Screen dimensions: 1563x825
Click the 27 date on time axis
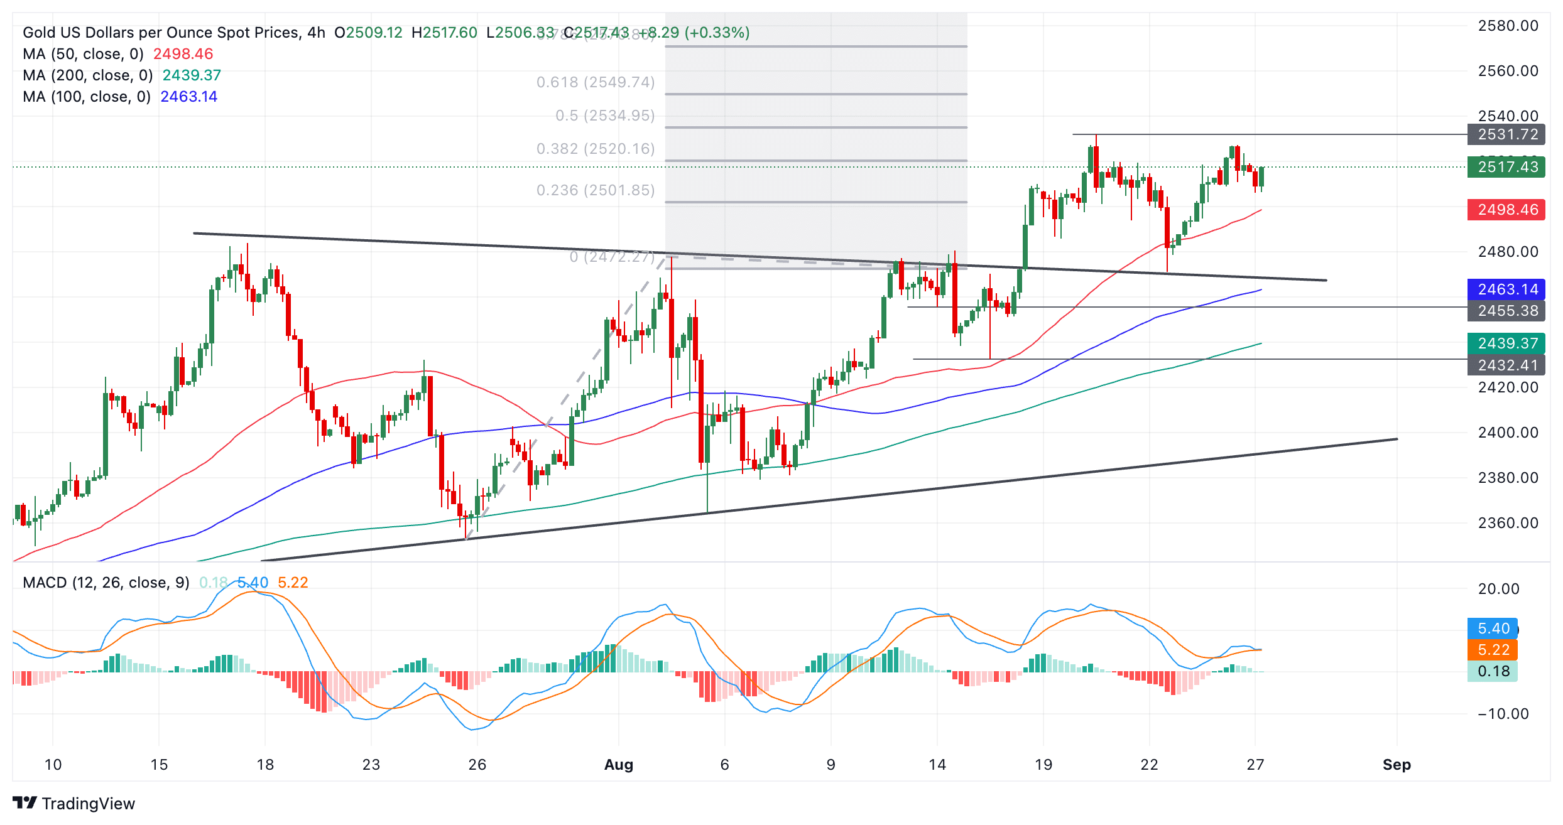click(1255, 765)
